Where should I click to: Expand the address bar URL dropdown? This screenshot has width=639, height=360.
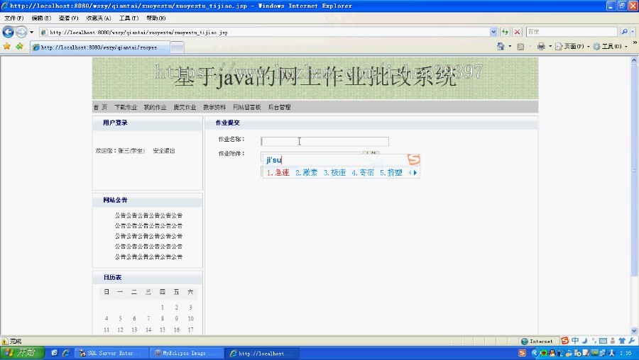point(493,32)
